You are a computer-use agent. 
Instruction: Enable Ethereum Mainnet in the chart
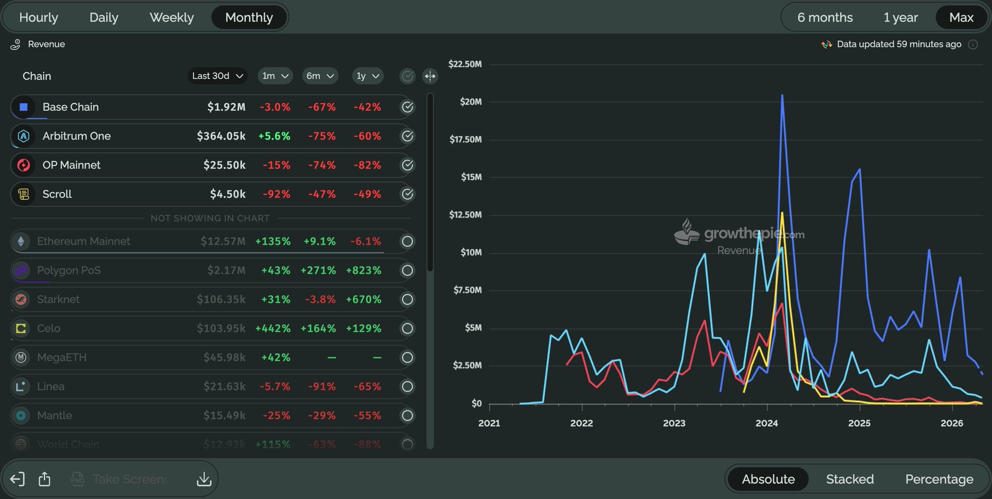click(408, 241)
